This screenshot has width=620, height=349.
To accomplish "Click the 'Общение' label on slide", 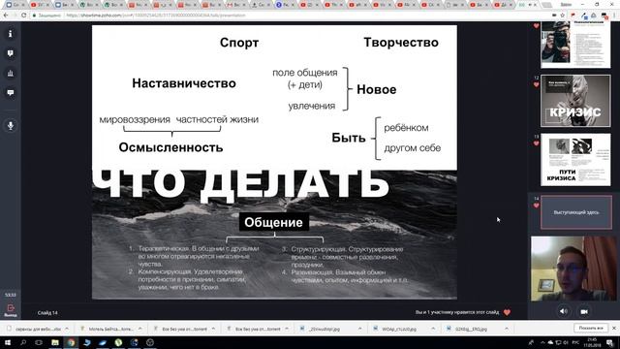I will (x=273, y=222).
